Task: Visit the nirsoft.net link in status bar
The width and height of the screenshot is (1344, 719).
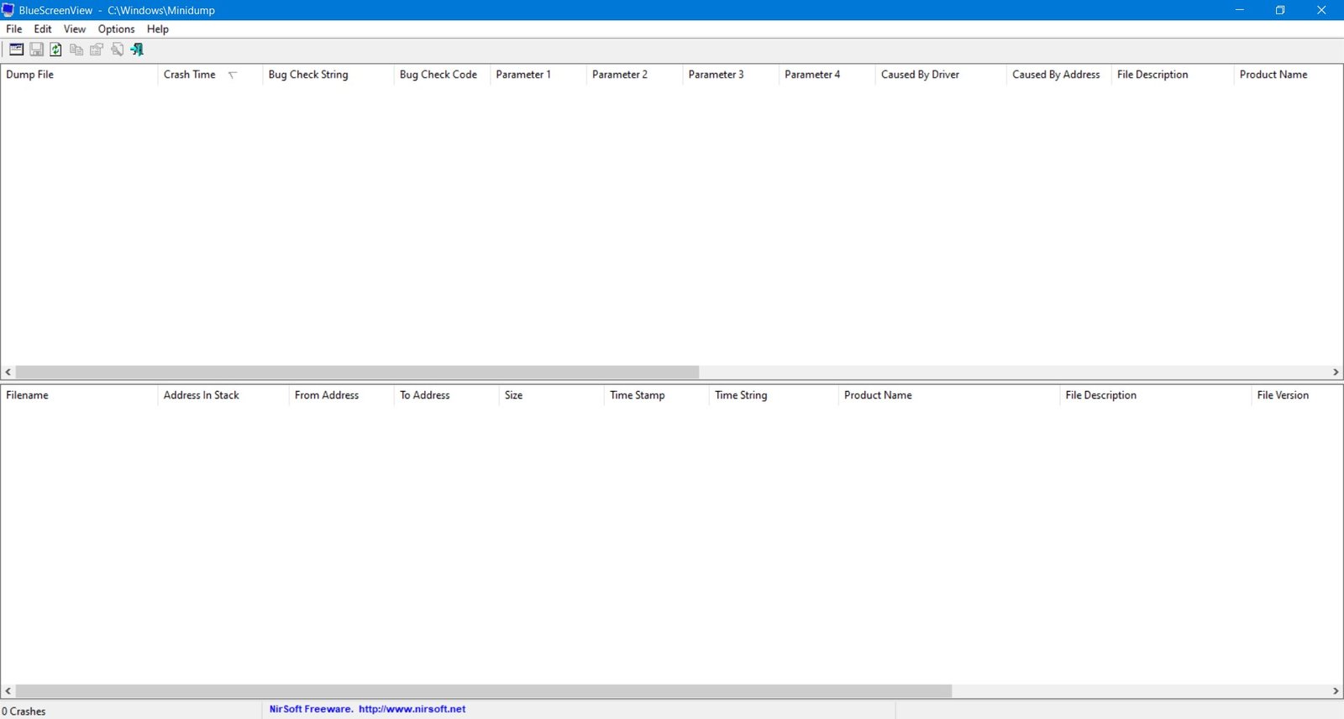Action: pos(412,709)
